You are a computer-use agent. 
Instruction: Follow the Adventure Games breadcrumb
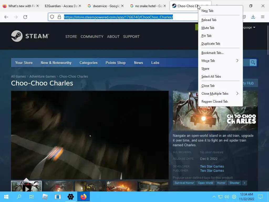tap(43, 77)
